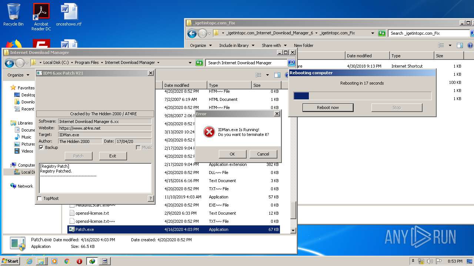This screenshot has height=266, width=474.
Task: Open the onceshows.rtf desktop document
Action: [69, 15]
